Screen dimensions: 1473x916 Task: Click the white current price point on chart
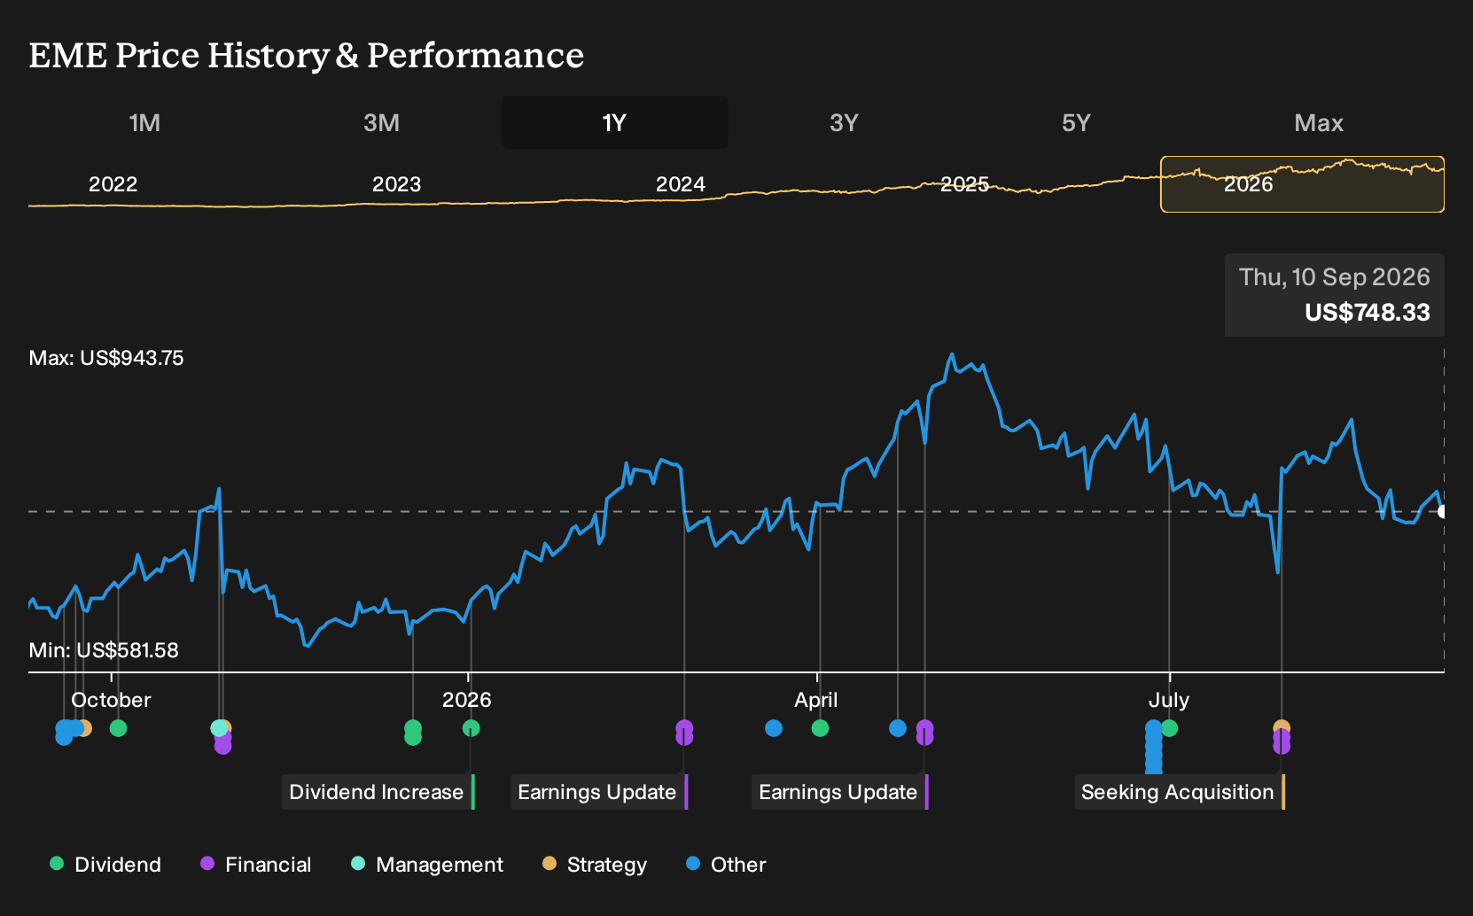(1443, 511)
